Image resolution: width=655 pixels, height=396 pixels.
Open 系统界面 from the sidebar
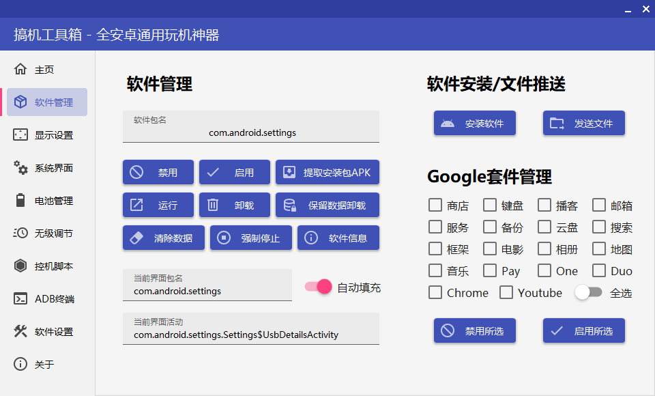[x=21, y=167]
